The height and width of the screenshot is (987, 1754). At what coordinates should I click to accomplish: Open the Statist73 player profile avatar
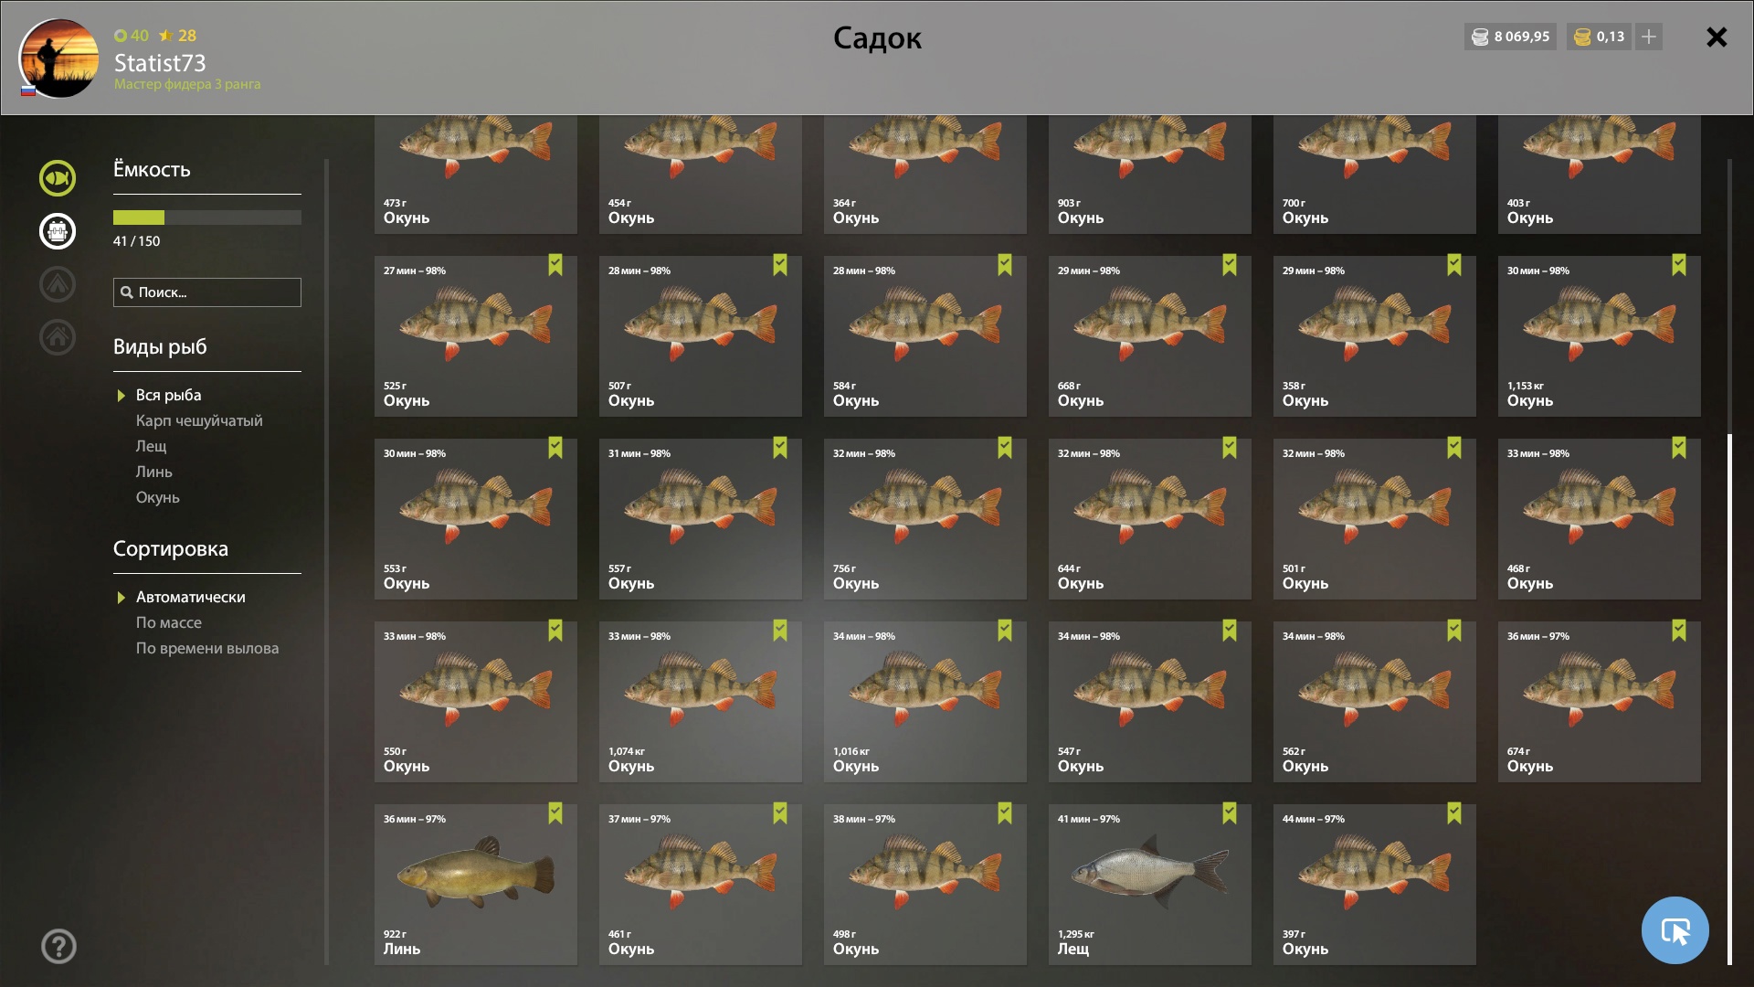point(59,58)
